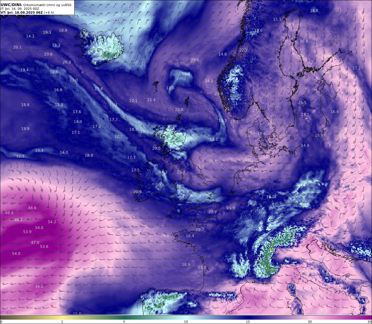Click the 17.0 value label
Viewport: 372px width, 324px height.
coord(97,126)
